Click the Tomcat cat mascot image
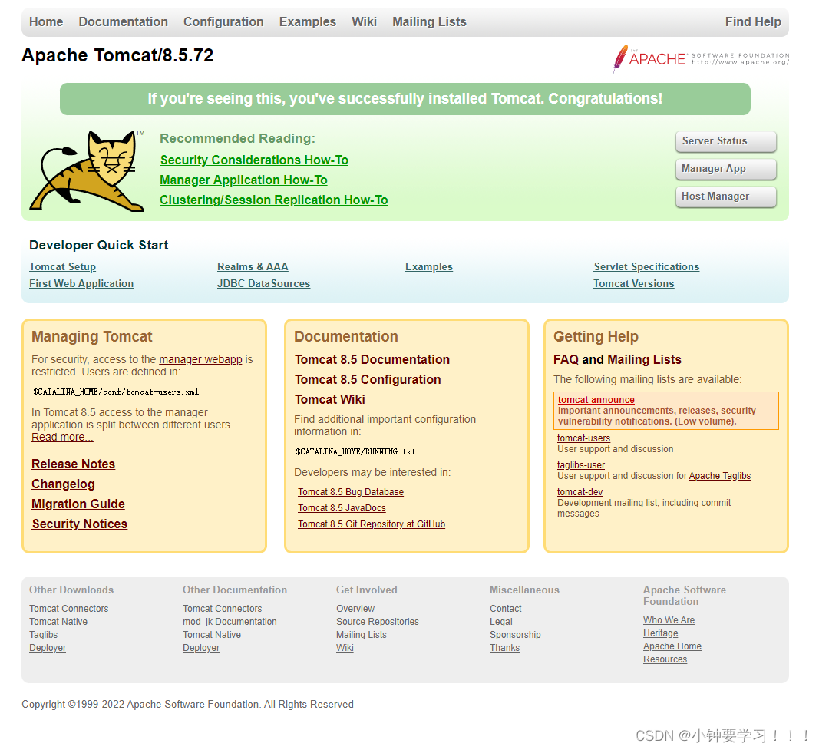Viewport: 819px width, 750px height. [88, 170]
